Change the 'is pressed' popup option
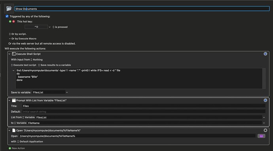This screenshot has width=273, height=151. tap(60, 27)
